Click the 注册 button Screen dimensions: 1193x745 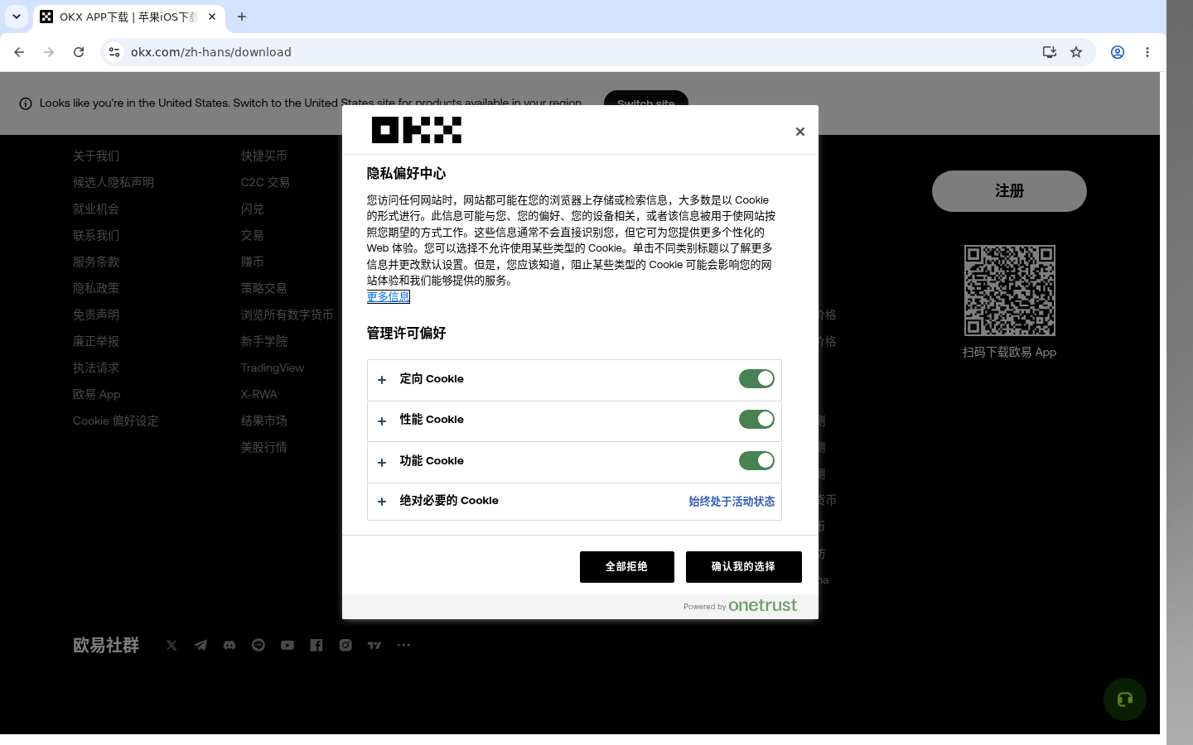pyautogui.click(x=1009, y=191)
